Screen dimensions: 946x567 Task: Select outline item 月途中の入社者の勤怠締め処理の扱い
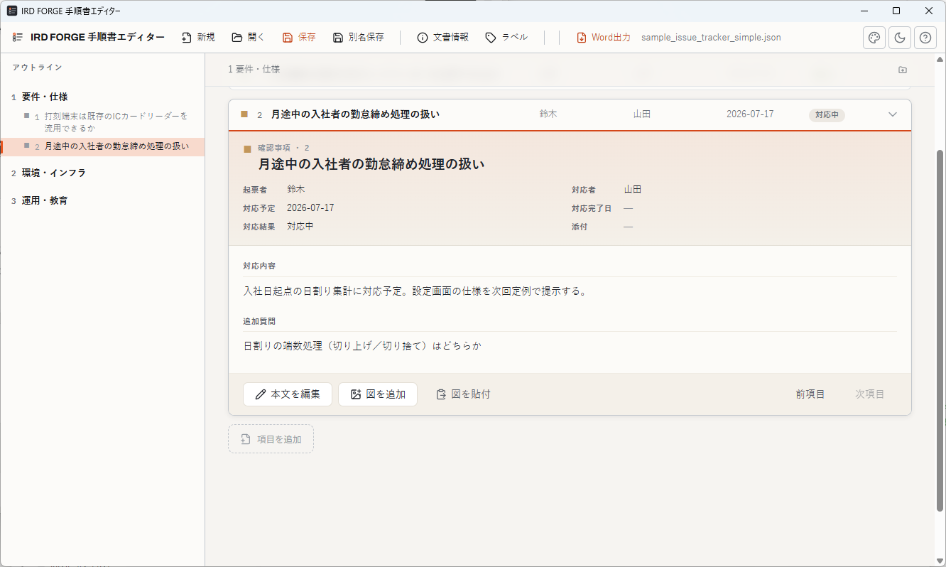coord(102,147)
